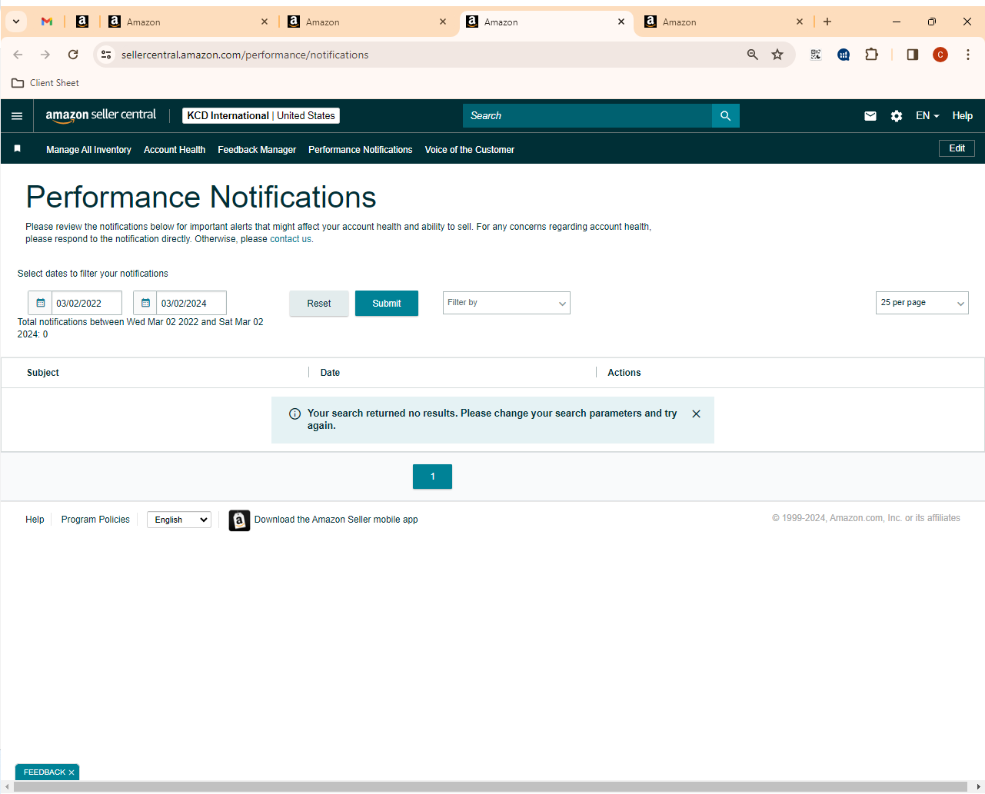Open the Gmail pinned tab

point(47,22)
